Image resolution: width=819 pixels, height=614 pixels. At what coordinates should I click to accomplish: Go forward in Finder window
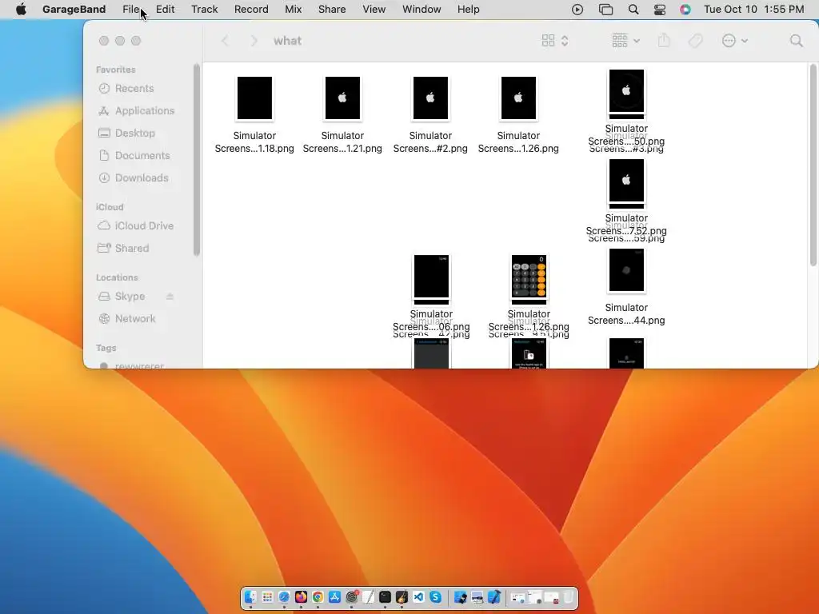tap(254, 41)
